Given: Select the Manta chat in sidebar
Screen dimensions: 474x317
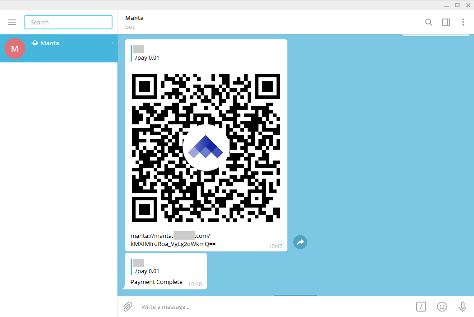Looking at the screenshot, I should 59,48.
